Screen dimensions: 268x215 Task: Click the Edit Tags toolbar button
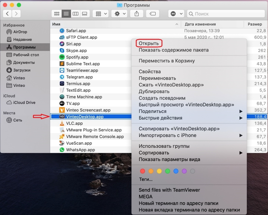pos(153,14)
